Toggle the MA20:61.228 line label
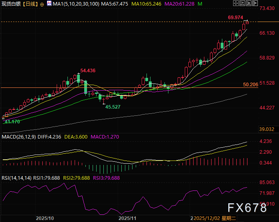 point(178,4)
